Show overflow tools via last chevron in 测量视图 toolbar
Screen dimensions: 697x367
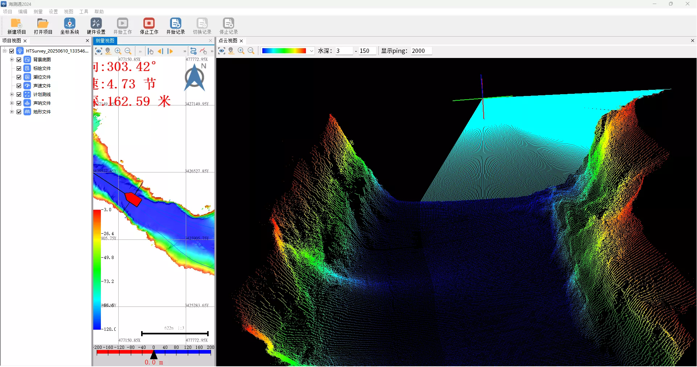tap(212, 51)
